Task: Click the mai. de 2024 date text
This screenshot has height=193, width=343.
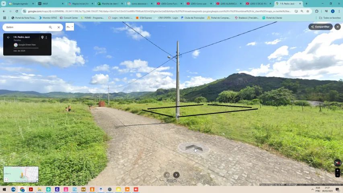Action: click(19, 51)
